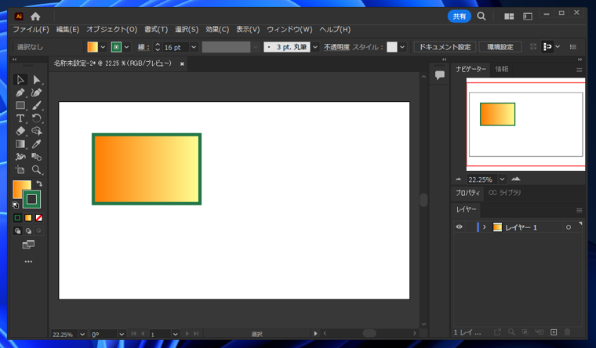Toggle the lock column for レイヤー 1
This screenshot has height=348, width=596.
(470, 227)
